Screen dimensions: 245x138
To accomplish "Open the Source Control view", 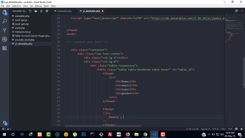I will pos(5,30).
